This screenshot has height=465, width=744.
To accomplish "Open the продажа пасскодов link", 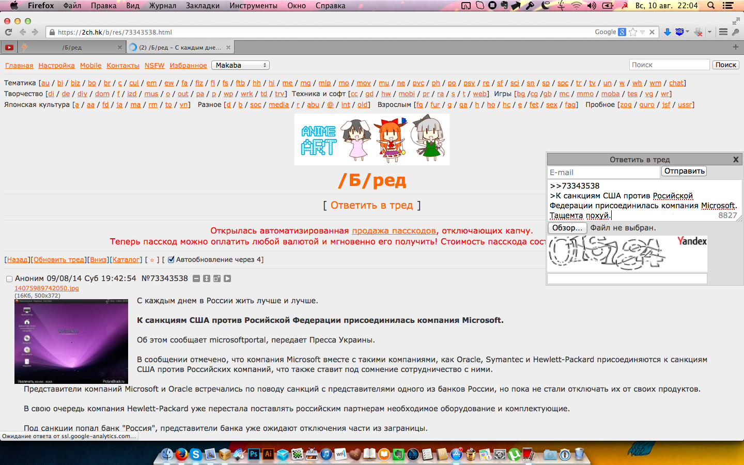I will (394, 231).
